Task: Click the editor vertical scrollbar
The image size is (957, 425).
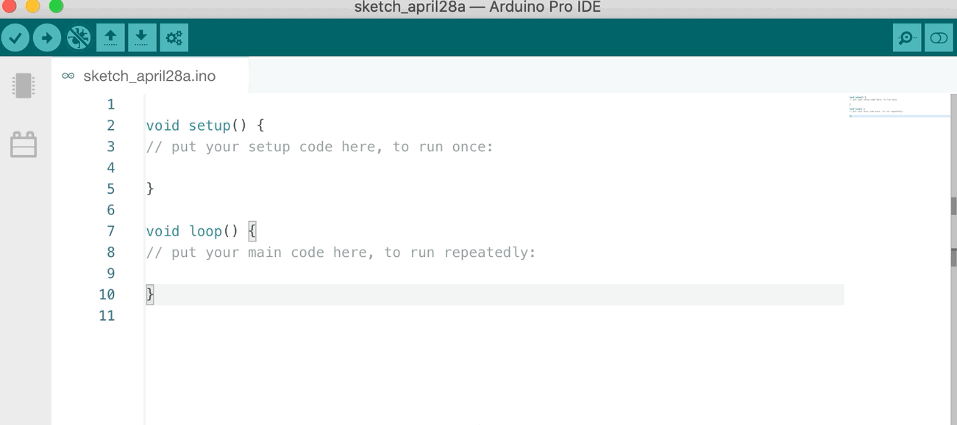Action: [953, 259]
